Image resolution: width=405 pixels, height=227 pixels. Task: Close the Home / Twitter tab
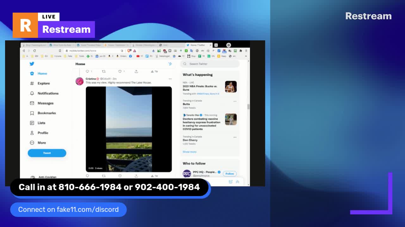click(x=210, y=45)
